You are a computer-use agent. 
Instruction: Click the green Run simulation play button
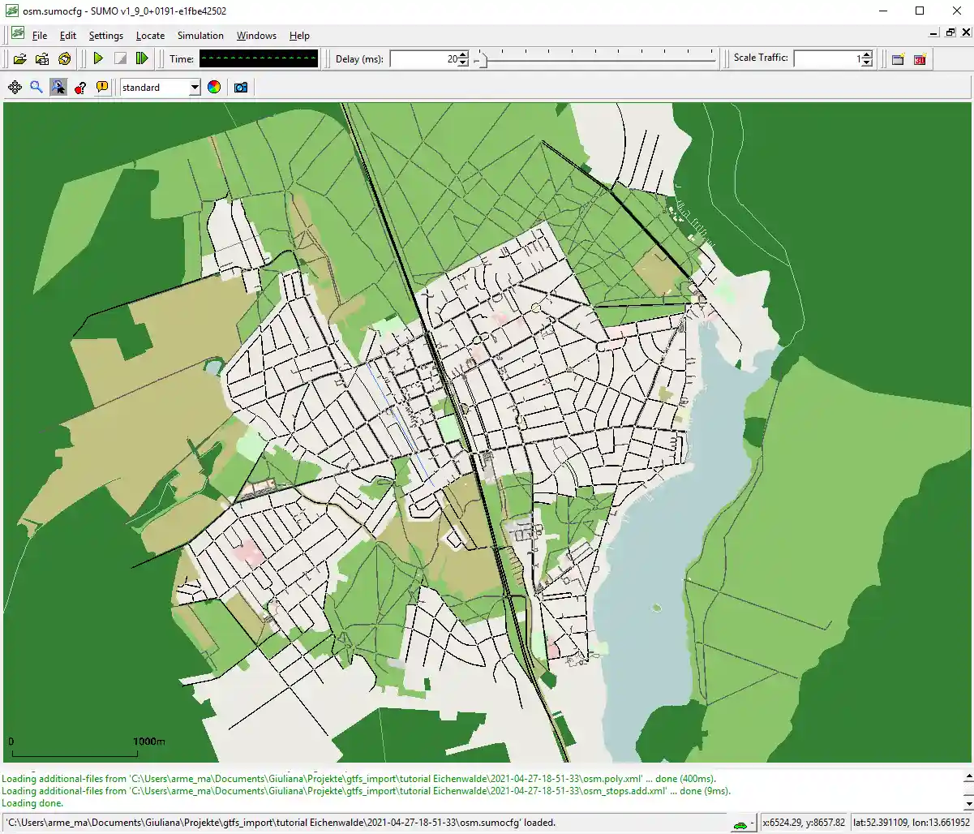(98, 58)
